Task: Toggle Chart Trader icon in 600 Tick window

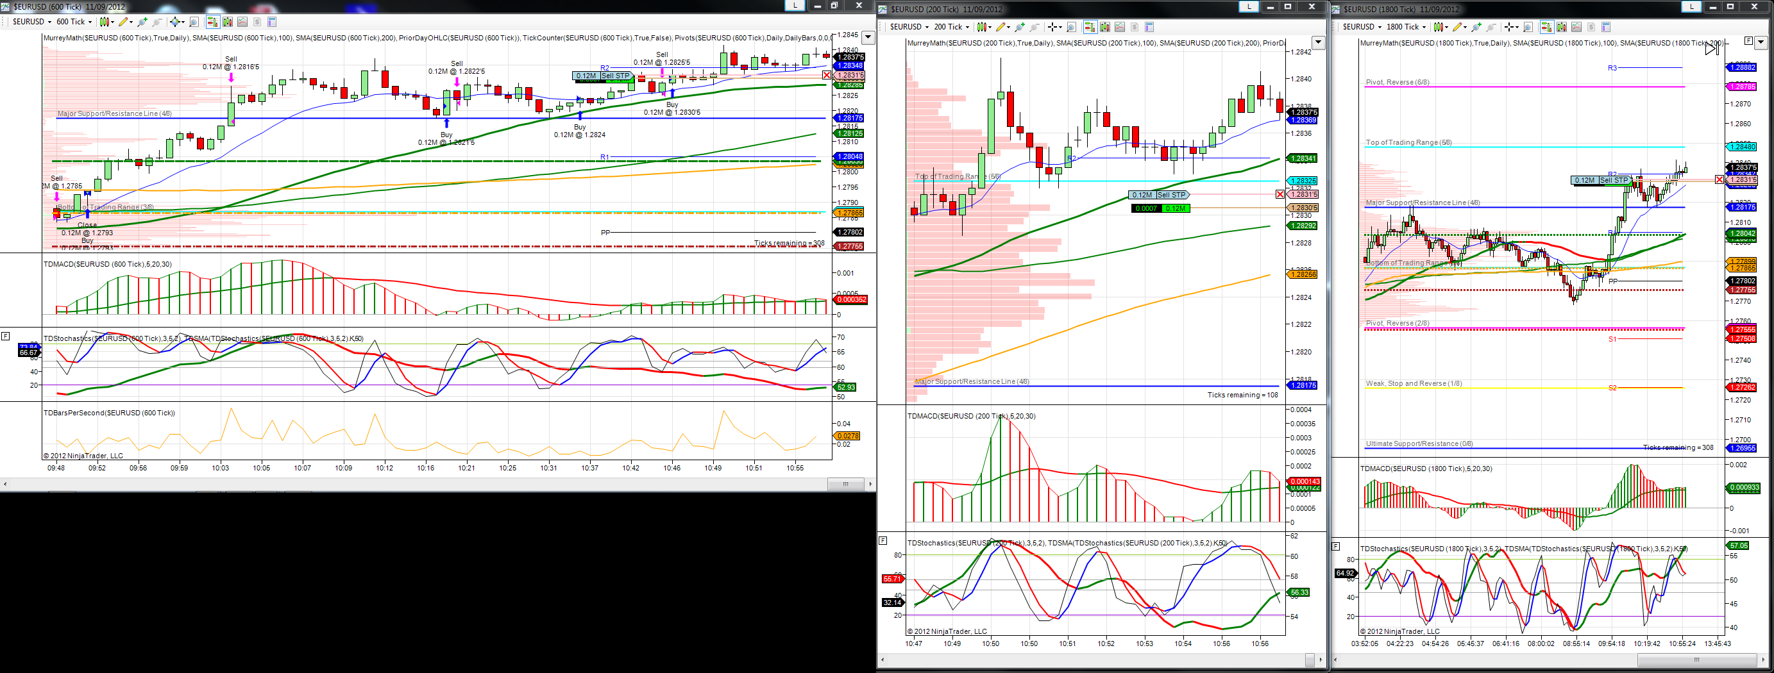Action: [x=214, y=22]
